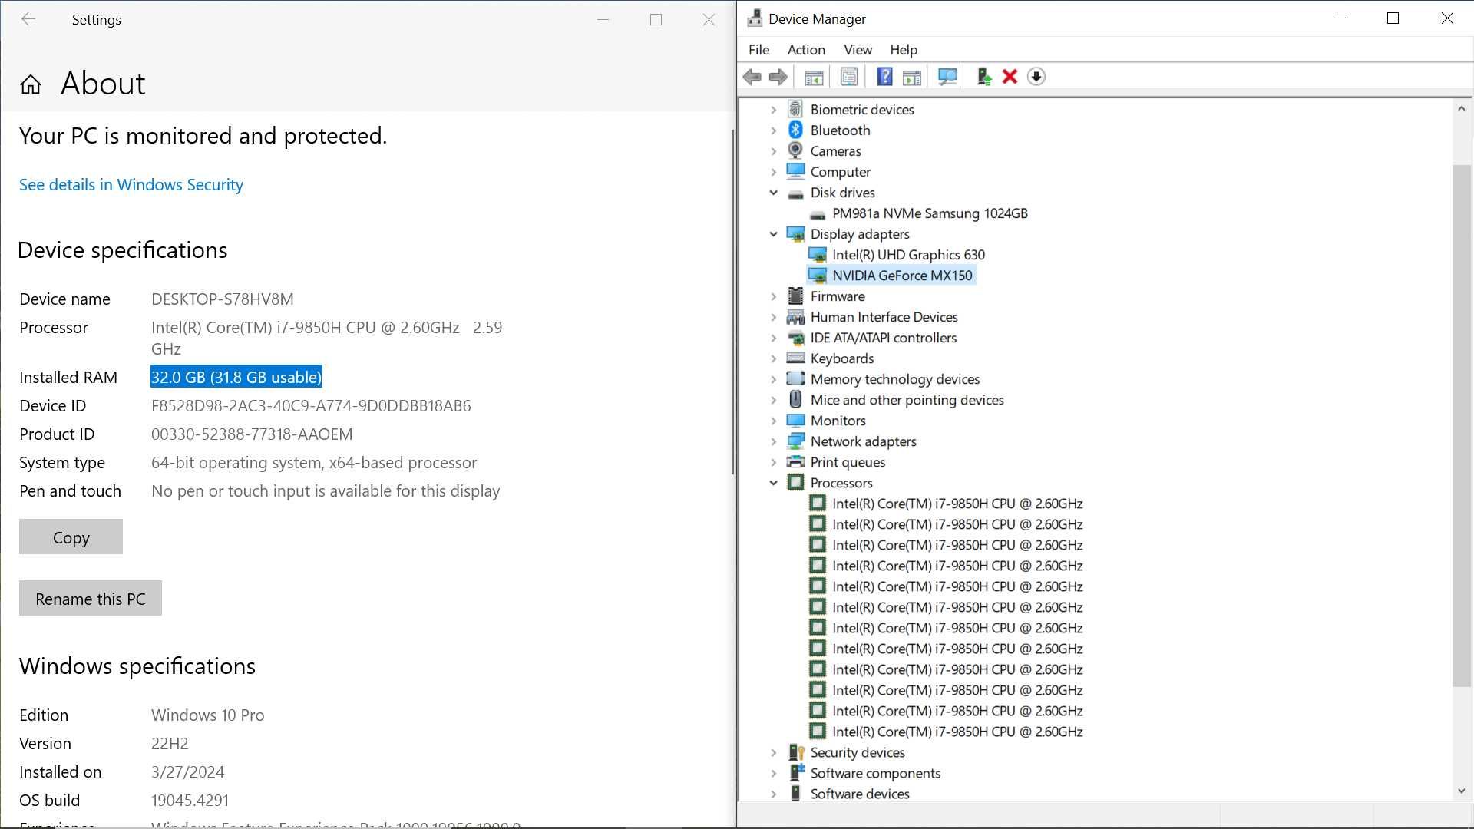Select PM981a NVMe Samsung 1024GB drive

[x=928, y=213]
